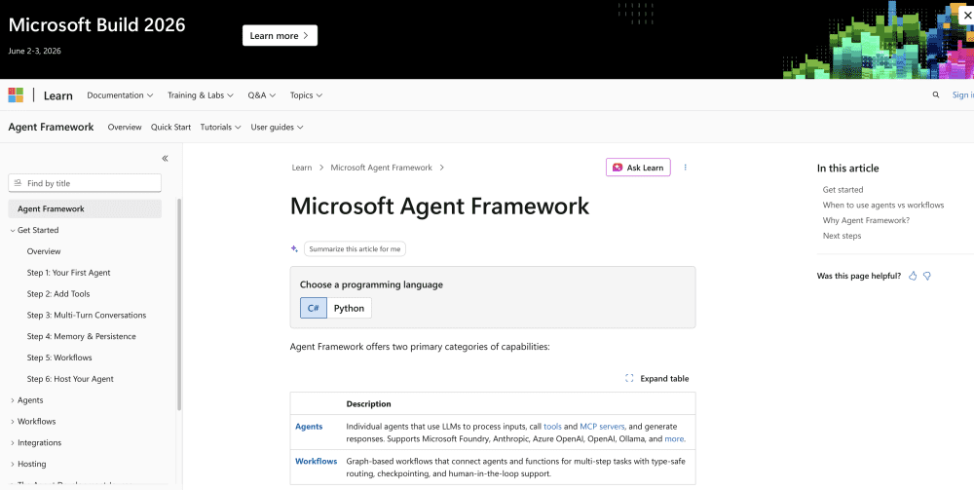
Task: Jump to Why Agent Framework? section
Action: pos(866,220)
